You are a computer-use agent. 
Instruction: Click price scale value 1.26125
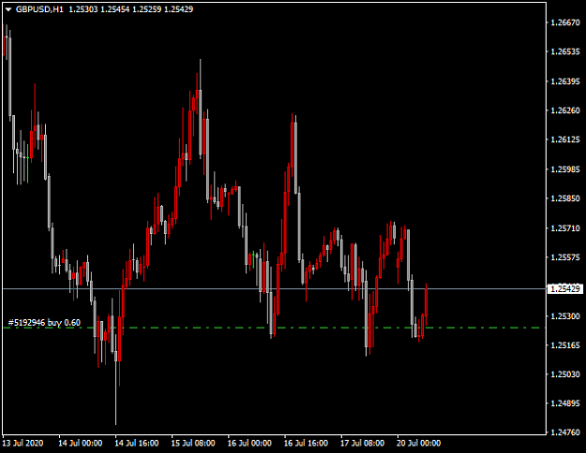[x=565, y=139]
